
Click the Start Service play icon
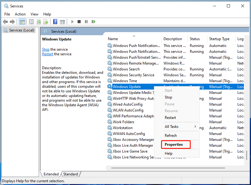tap(72, 22)
